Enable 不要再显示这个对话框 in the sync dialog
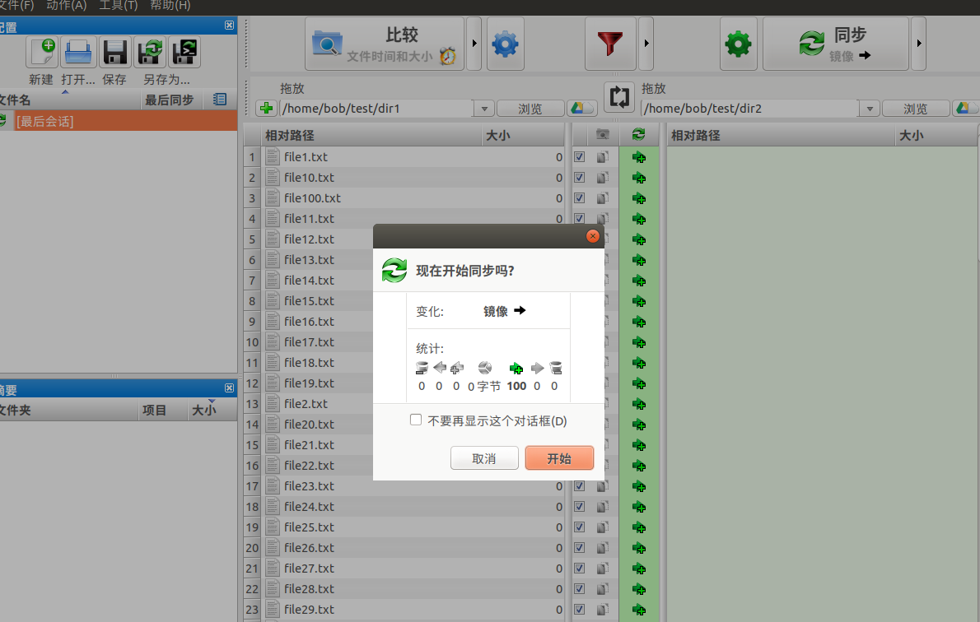 click(416, 419)
